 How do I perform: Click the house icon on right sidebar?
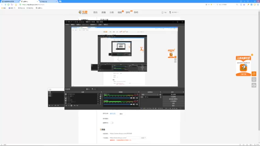click(254, 79)
